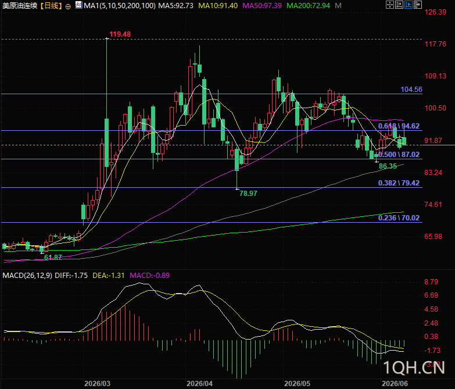Viewport: 455px width, 389px height.
Task: Open the MA1(5,10,50,200,100) parameters
Action: pos(120,5)
